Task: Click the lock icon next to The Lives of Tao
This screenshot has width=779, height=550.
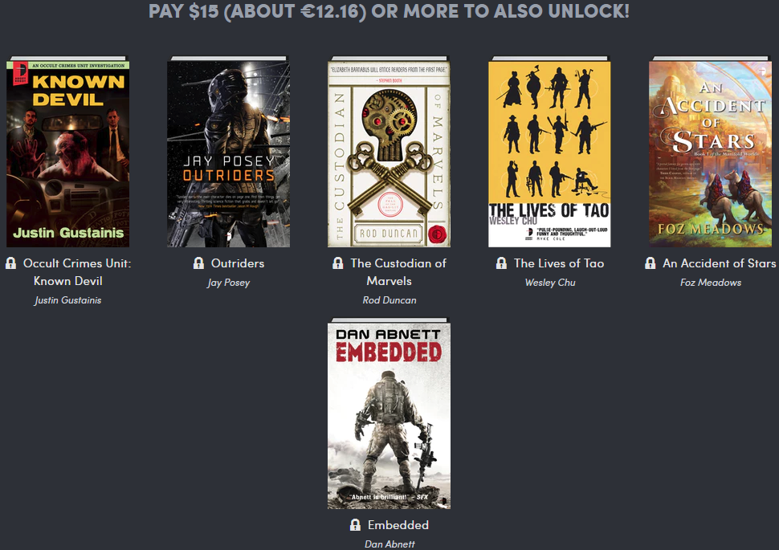Action: [x=501, y=263]
